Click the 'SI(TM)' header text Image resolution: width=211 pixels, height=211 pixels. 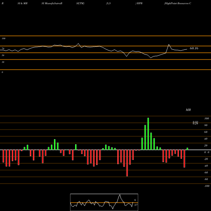[x=80, y=3]
